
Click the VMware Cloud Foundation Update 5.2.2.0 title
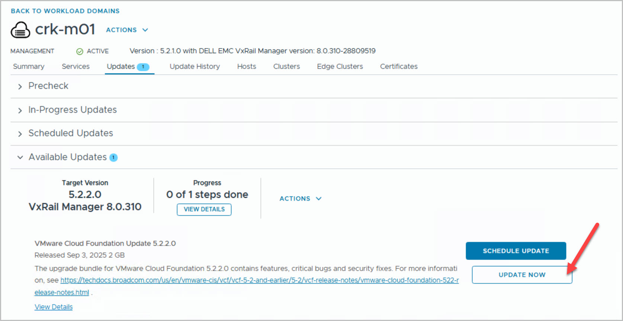[x=105, y=243]
